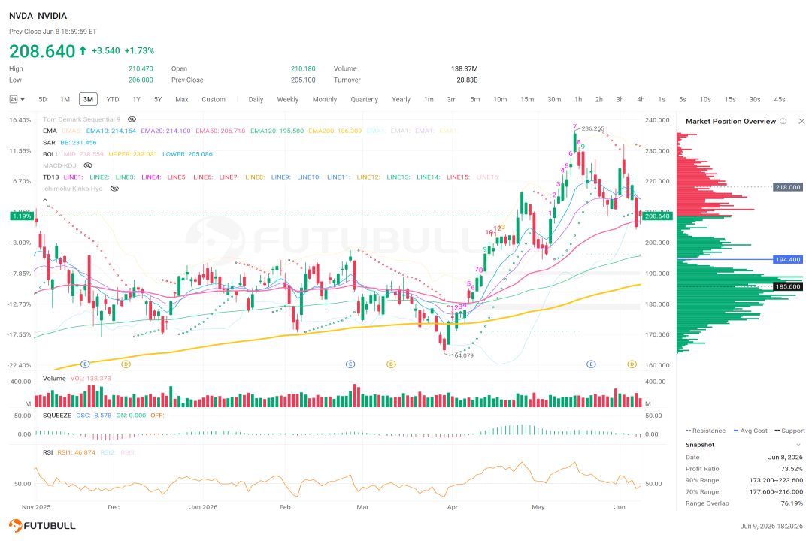Select the 15m interval button
812x541 pixels.
tap(527, 99)
